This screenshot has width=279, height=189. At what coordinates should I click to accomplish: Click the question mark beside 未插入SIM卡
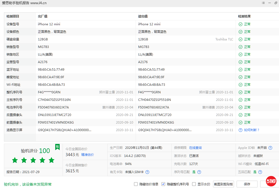(147, 172)
